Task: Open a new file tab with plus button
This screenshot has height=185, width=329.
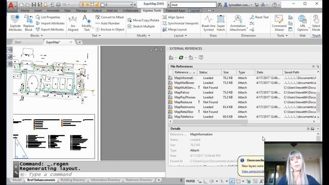Action: (80, 42)
